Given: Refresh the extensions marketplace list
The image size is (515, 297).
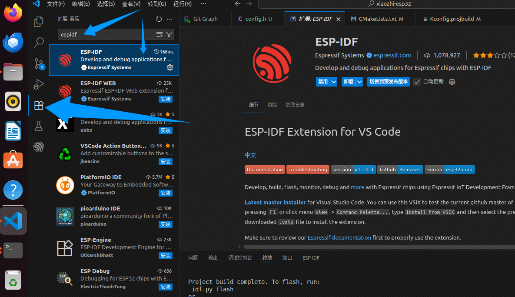Looking at the screenshot, I should [x=159, y=19].
